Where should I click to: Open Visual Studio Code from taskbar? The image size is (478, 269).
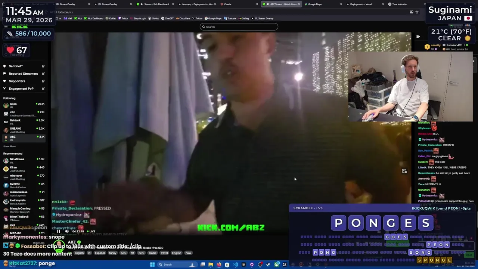pyautogui.click(x=235, y=265)
